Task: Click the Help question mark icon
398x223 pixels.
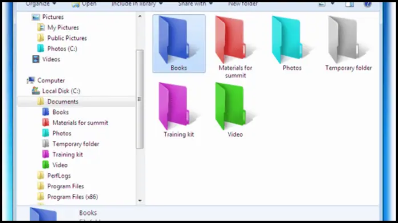Action: point(368,4)
